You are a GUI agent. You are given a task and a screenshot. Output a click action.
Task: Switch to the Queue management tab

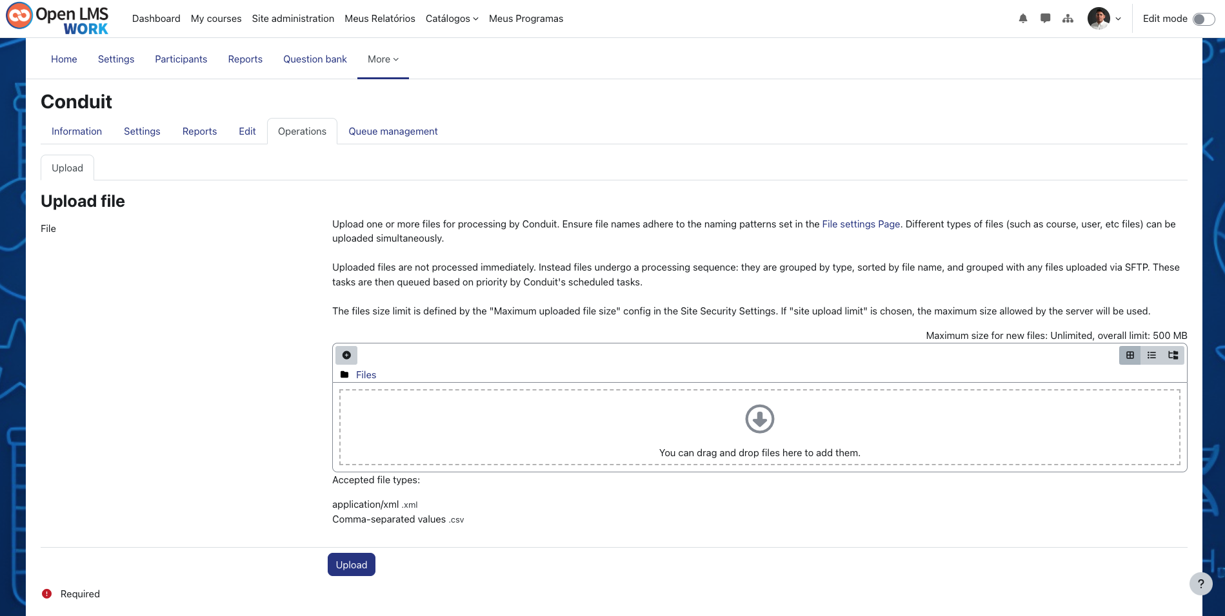[393, 131]
